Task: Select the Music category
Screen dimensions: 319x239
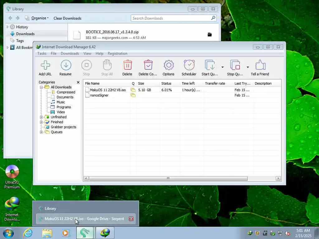Action: coord(61,102)
